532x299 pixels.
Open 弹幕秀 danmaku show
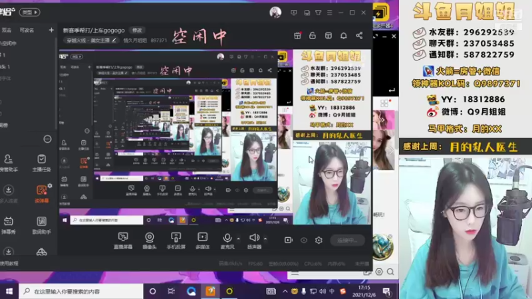[9, 225]
